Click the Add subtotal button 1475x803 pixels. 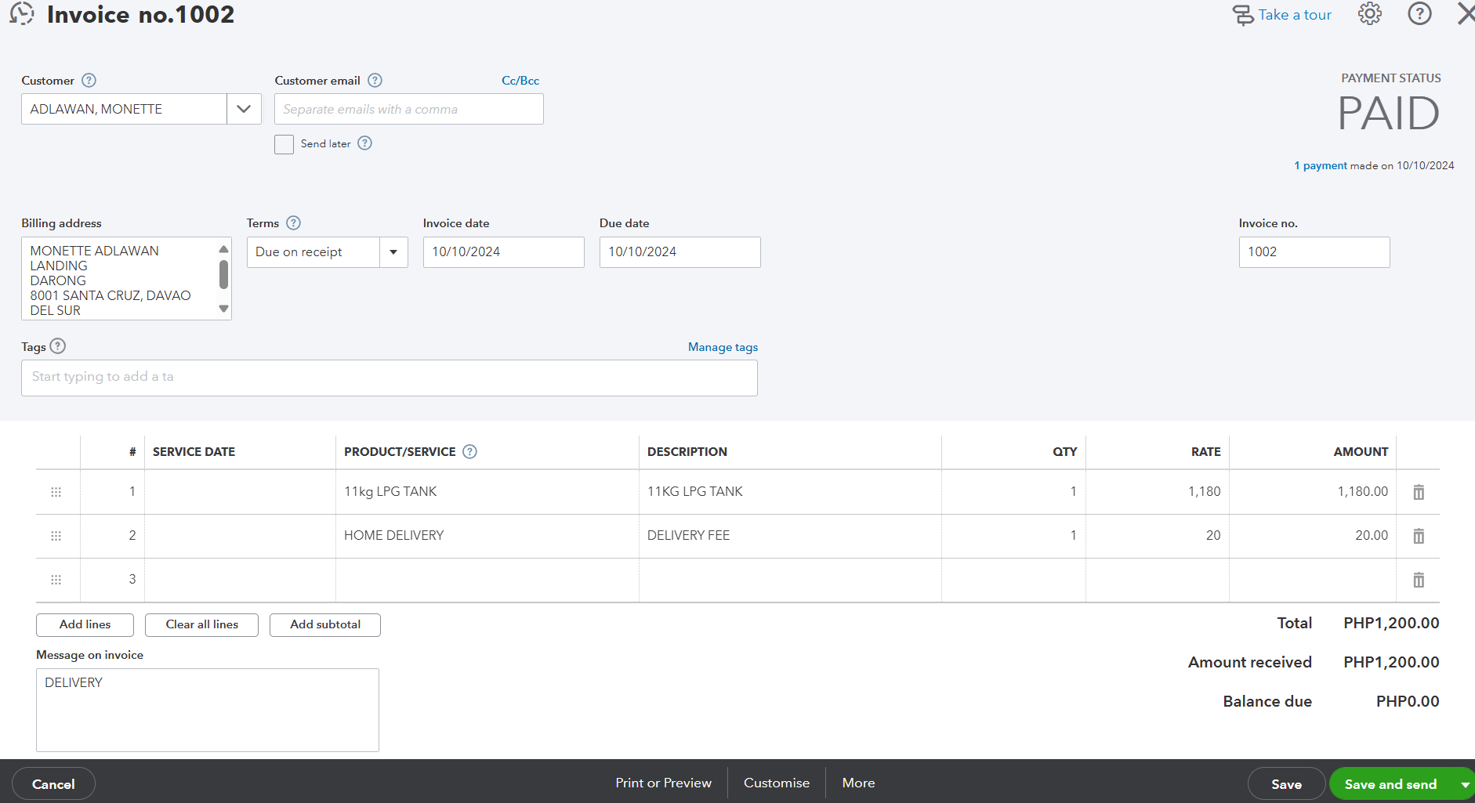tap(325, 625)
